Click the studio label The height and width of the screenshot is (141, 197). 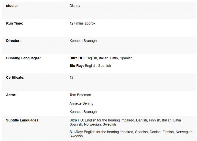12,6
